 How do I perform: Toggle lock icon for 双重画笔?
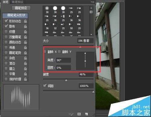tap(25, 37)
